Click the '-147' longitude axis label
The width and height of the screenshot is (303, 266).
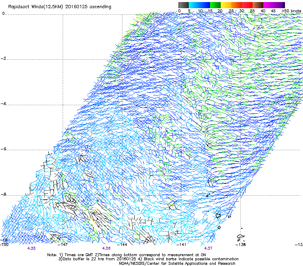63,245
